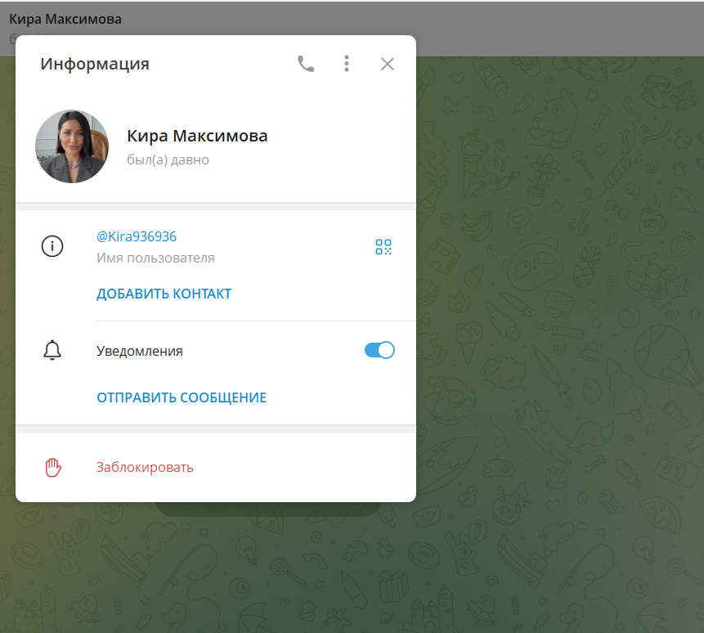
Task: Click the phone icon in the dialog header
Action: coord(306,63)
